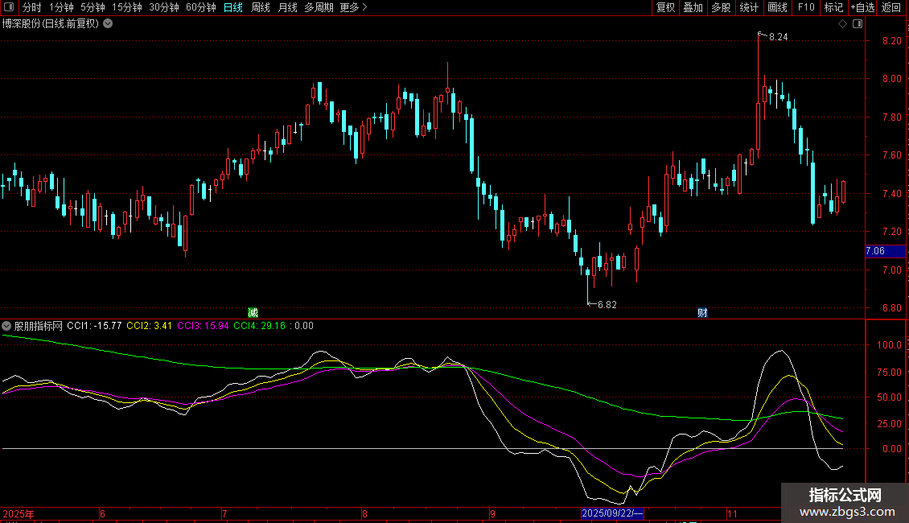Screen dimensions: 909x523
Task: Toggle the left sidebar panel icon
Action: tap(9, 7)
